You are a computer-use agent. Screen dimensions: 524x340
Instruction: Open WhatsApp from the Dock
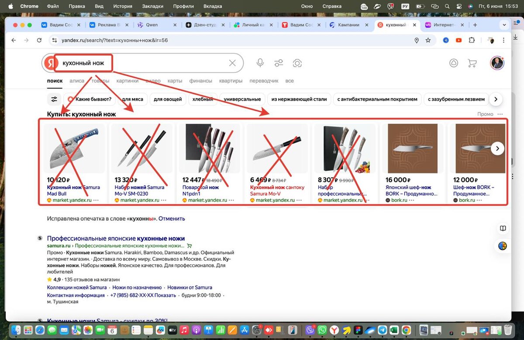(322, 330)
